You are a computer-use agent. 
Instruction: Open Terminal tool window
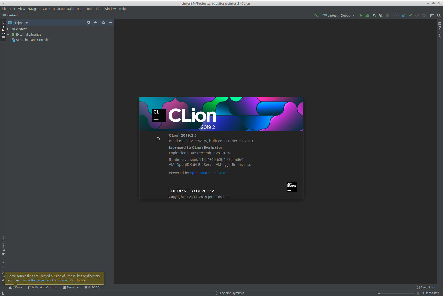(71, 288)
